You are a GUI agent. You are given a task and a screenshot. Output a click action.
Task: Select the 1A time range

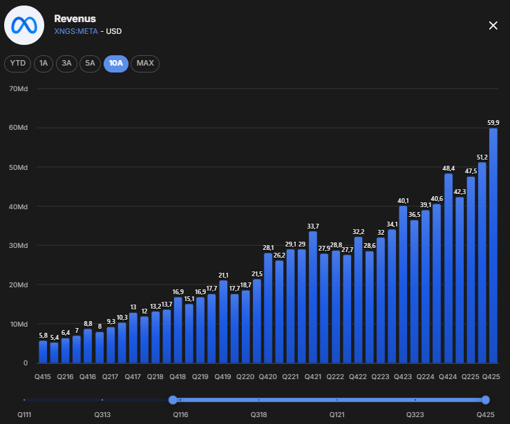44,64
